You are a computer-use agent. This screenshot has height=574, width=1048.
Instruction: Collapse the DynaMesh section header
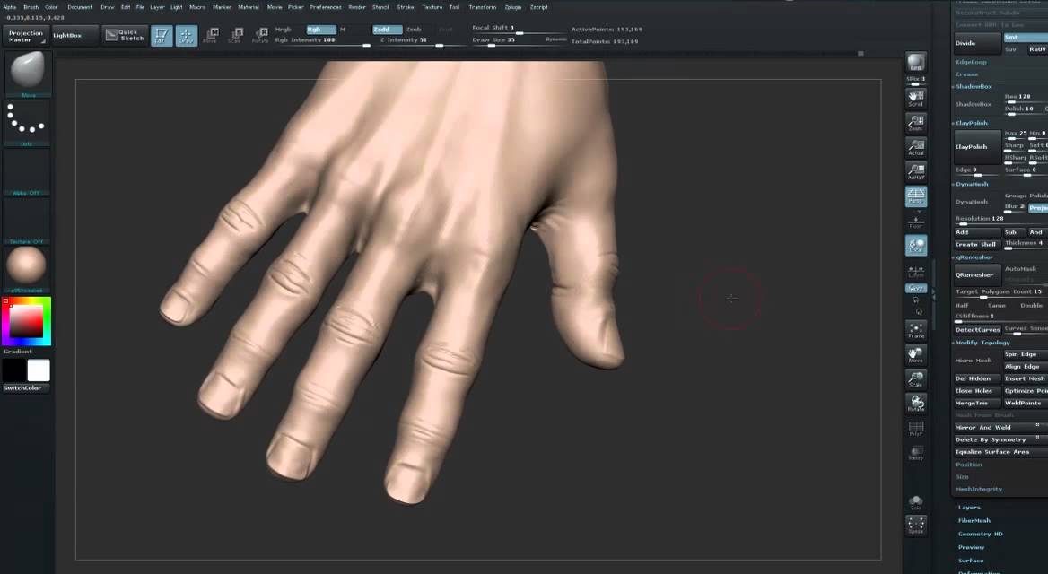pyautogui.click(x=971, y=185)
